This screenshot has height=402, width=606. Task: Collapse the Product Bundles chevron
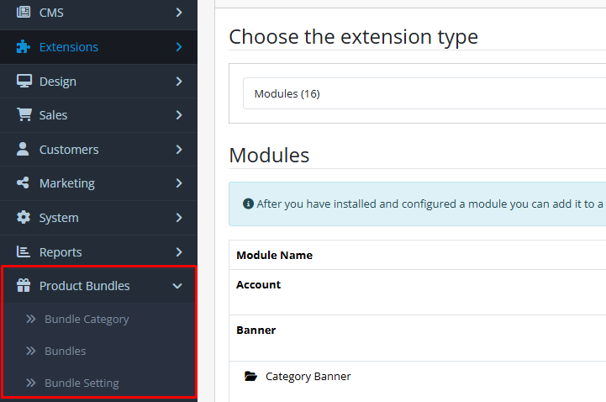(177, 286)
